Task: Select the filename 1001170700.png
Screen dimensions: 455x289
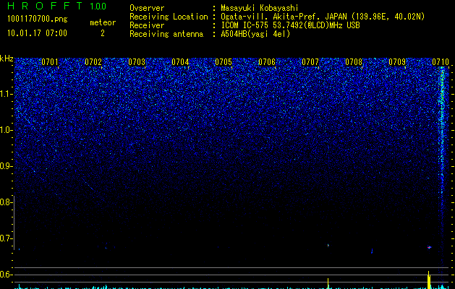Action: point(37,19)
